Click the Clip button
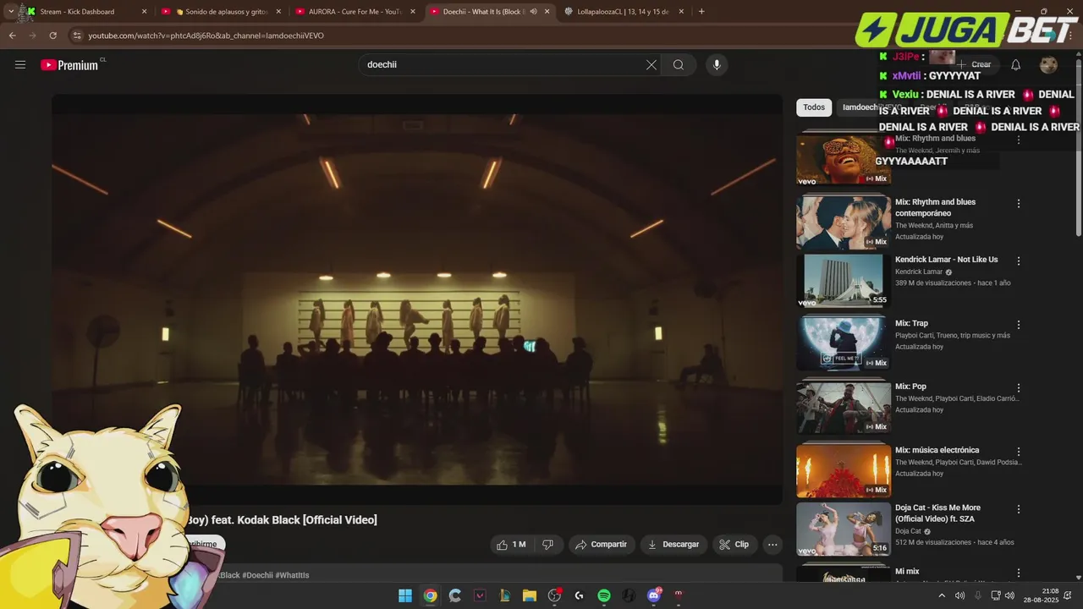 [734, 545]
